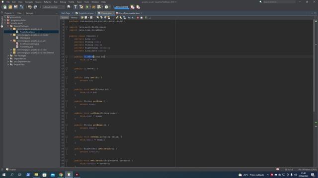Expand the Test Packages node
The height and width of the screenshot is (178, 318).
click(8, 56)
